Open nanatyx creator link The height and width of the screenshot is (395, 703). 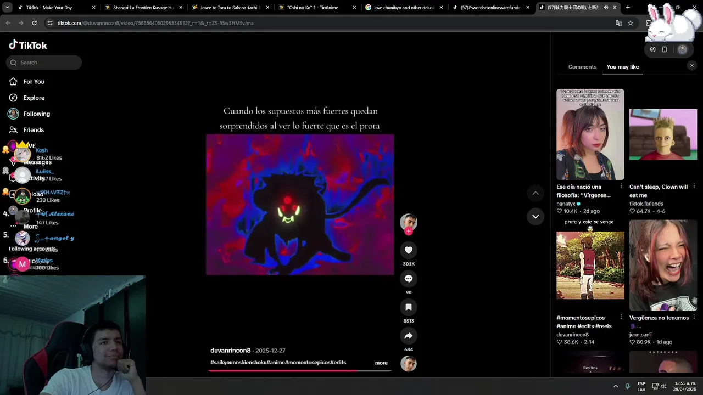(x=566, y=204)
